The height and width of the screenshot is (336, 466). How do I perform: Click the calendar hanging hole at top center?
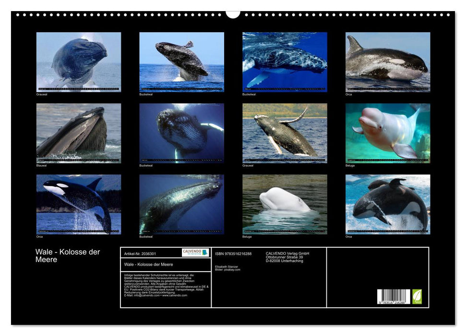coord(233,14)
